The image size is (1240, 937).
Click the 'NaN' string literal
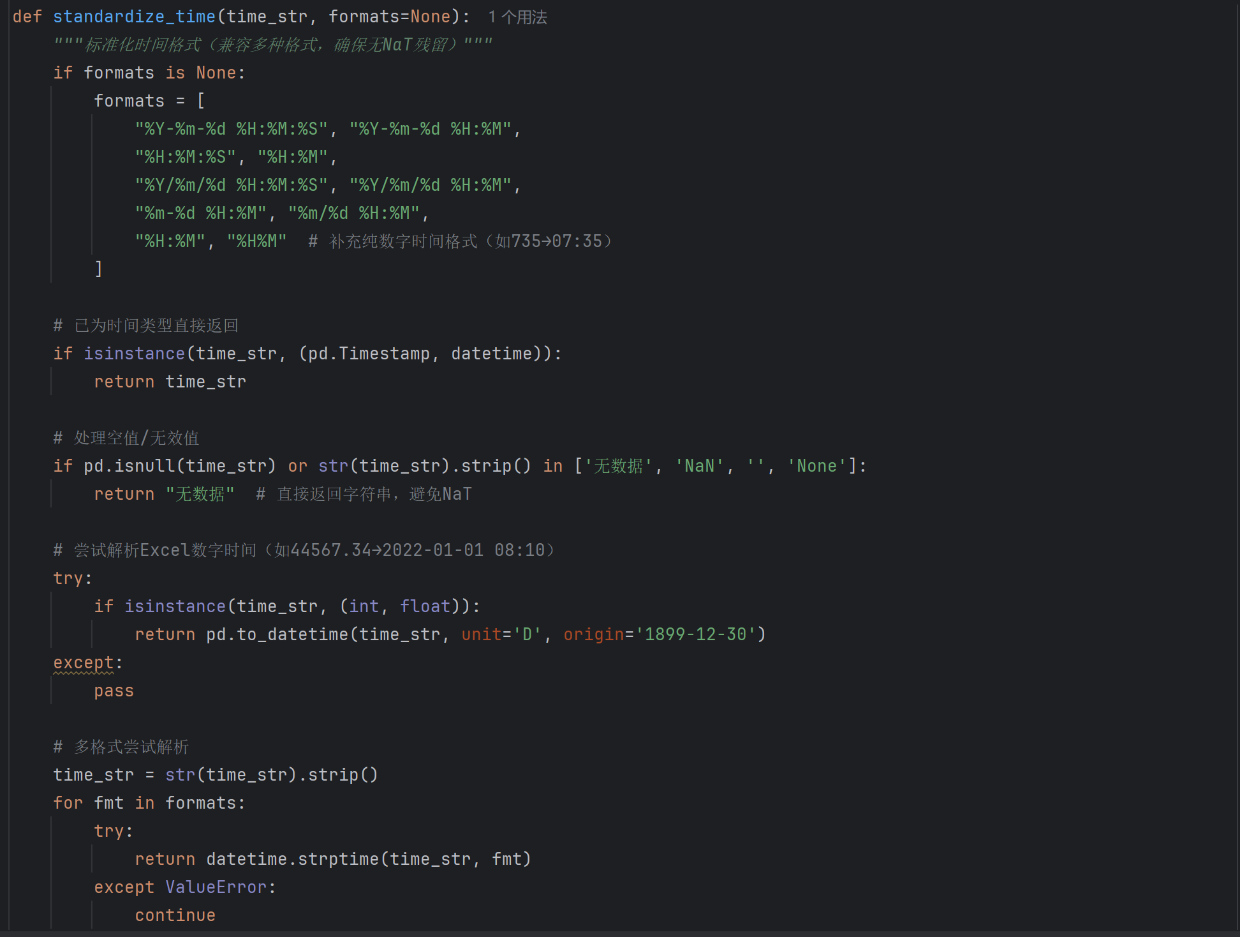point(700,466)
